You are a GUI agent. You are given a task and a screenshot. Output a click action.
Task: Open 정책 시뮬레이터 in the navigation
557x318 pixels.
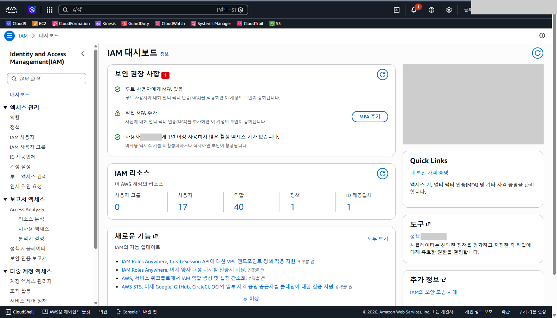[x=28, y=248]
